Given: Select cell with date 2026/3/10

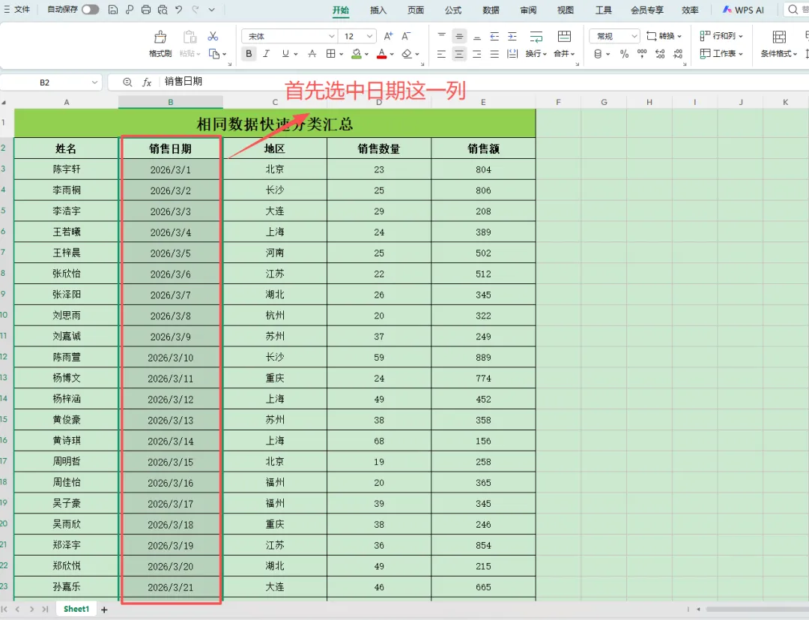Looking at the screenshot, I should click(x=171, y=358).
